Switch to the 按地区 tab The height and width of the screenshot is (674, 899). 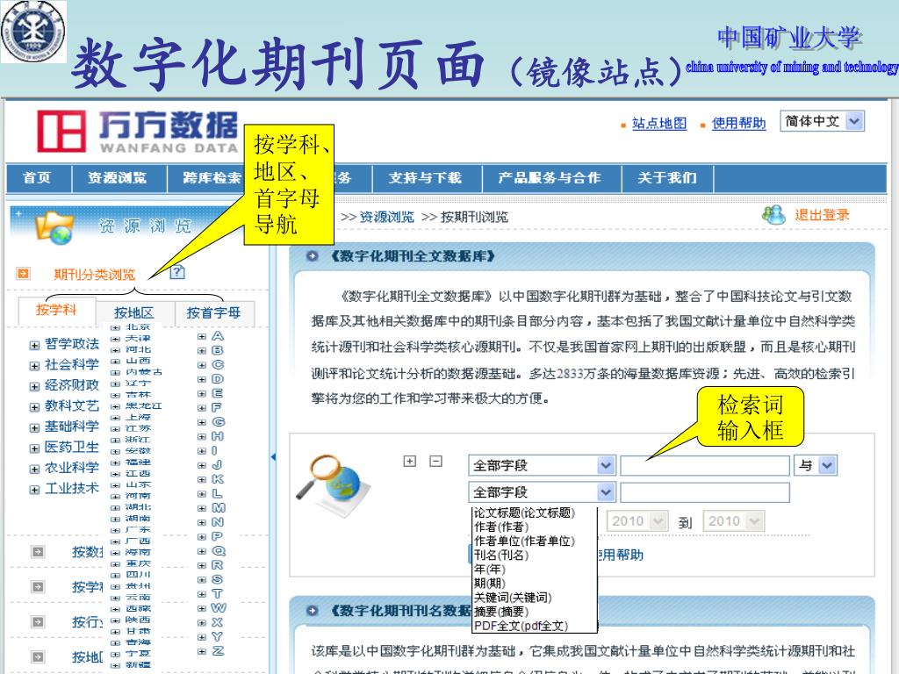click(134, 313)
